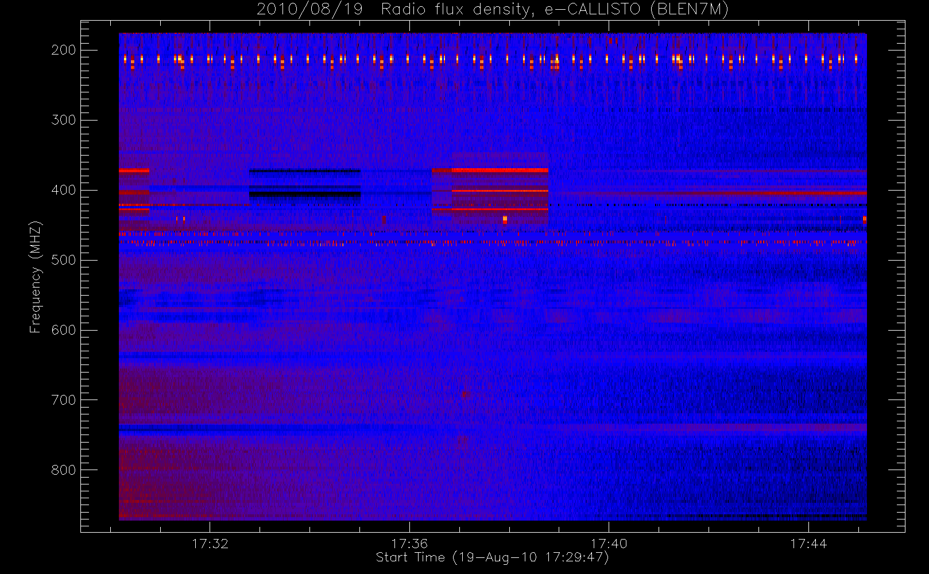Select the 800 frequency tick label
This screenshot has width=929, height=574.
64,470
